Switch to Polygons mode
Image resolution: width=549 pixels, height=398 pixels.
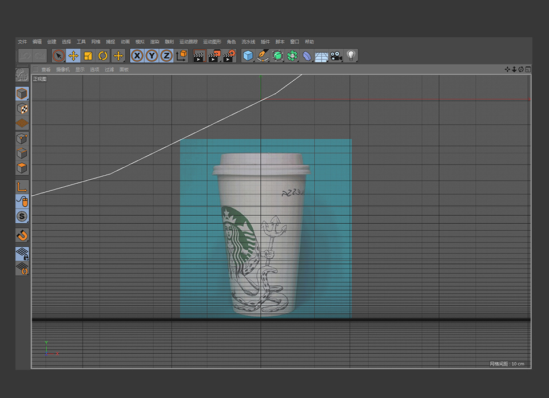click(22, 168)
